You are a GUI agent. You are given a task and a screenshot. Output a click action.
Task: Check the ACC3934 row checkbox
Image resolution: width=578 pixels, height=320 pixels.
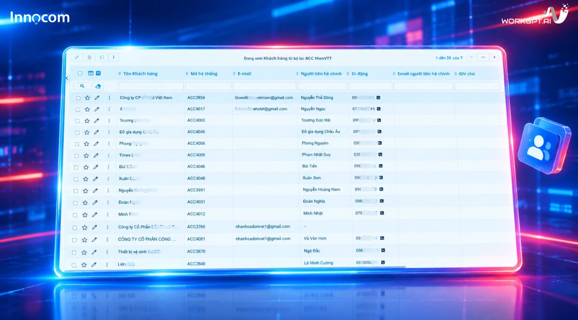tap(78, 98)
